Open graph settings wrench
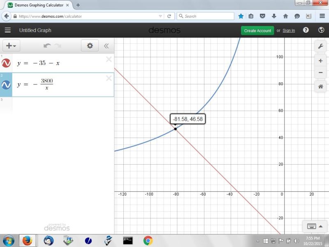 click(x=320, y=46)
